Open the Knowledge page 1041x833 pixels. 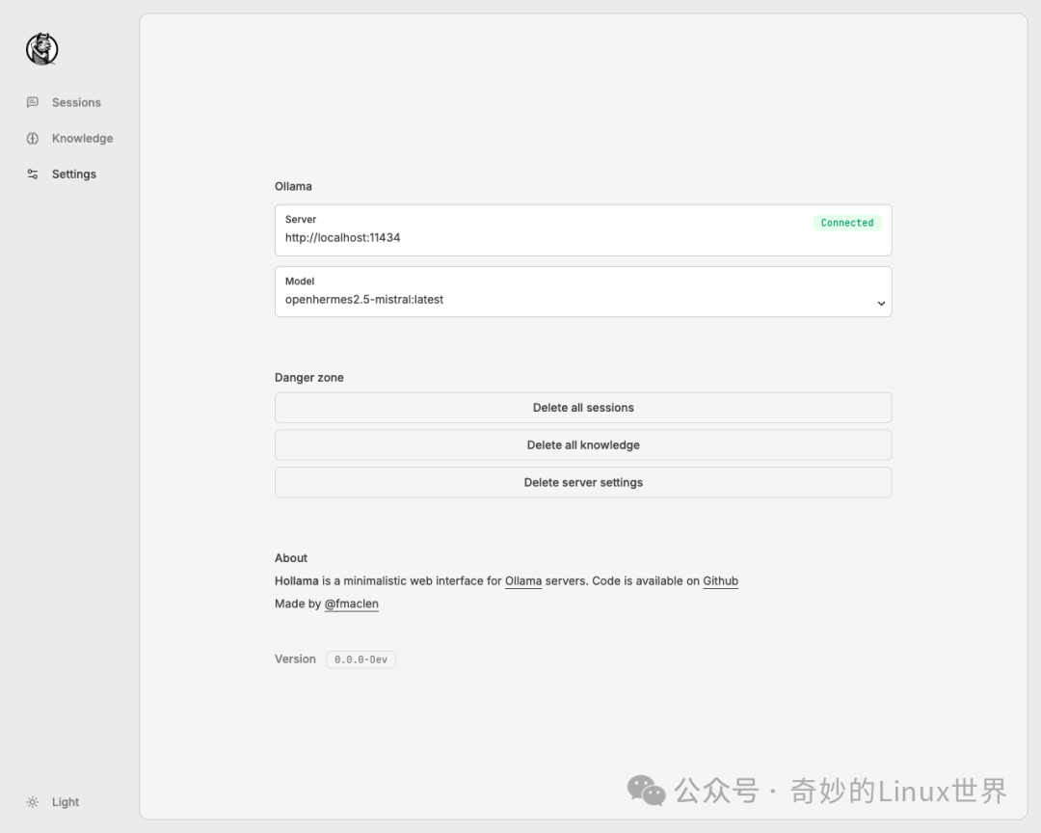click(x=82, y=138)
